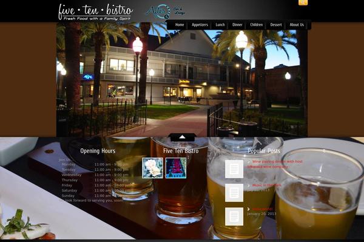Open the Children menu page
Viewport: 364px width, 242px height.
coord(257,25)
